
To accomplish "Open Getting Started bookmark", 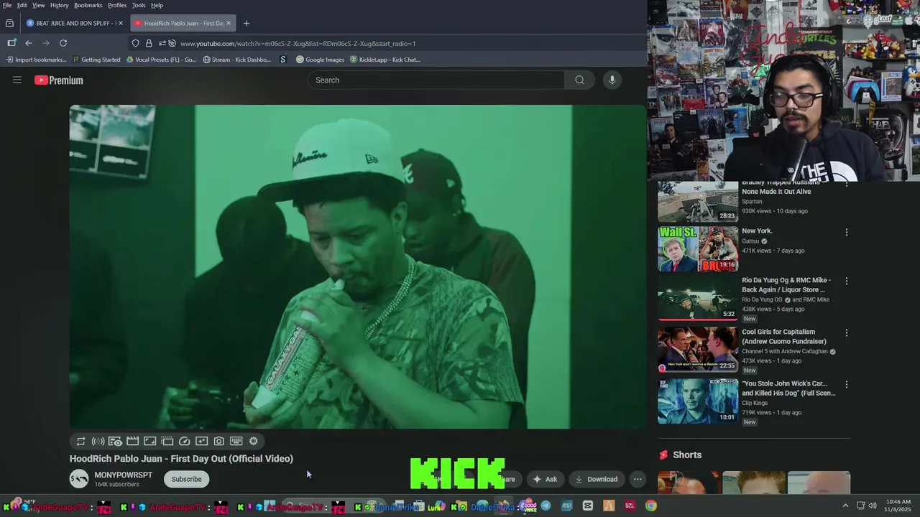I will (x=96, y=60).
